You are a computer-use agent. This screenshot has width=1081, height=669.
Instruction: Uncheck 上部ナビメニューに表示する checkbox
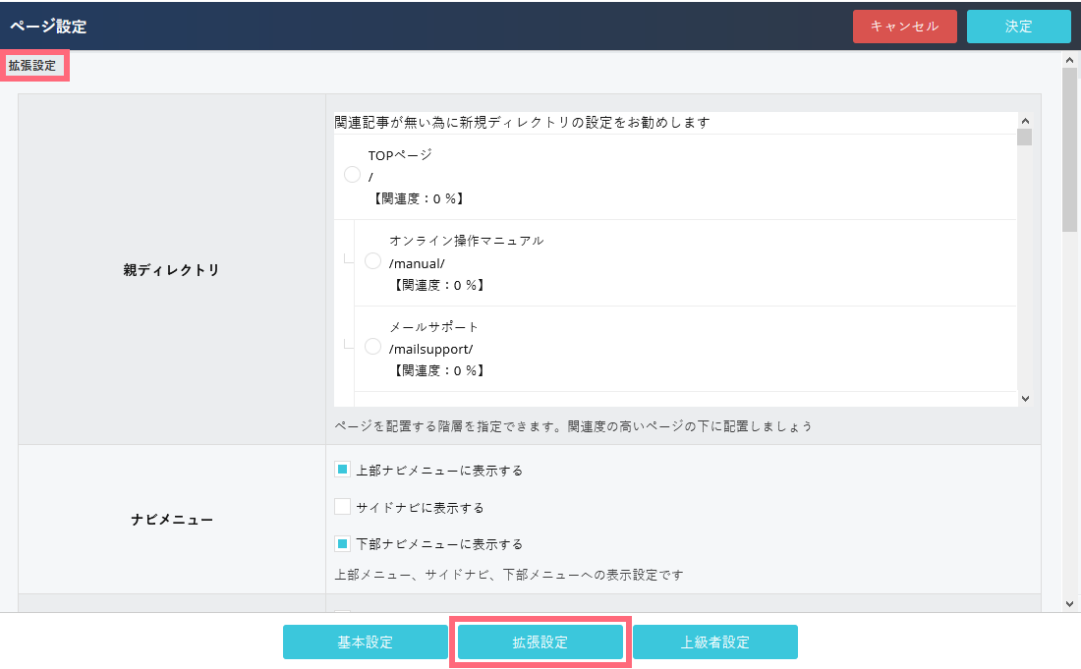tap(342, 471)
